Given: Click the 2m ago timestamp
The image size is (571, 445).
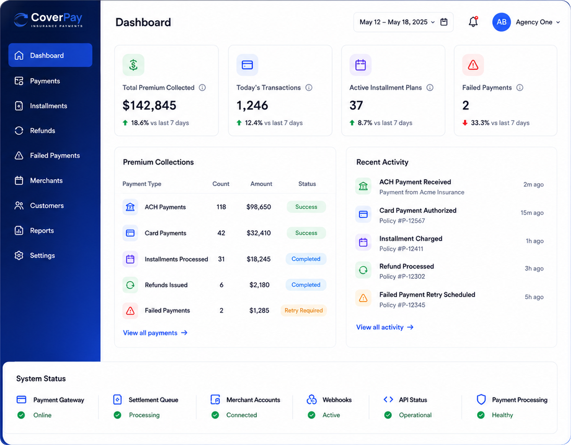Looking at the screenshot, I should coord(533,184).
